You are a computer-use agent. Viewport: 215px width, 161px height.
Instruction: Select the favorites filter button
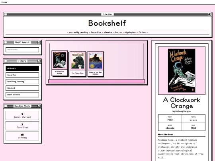pyautogui.click(x=22, y=75)
